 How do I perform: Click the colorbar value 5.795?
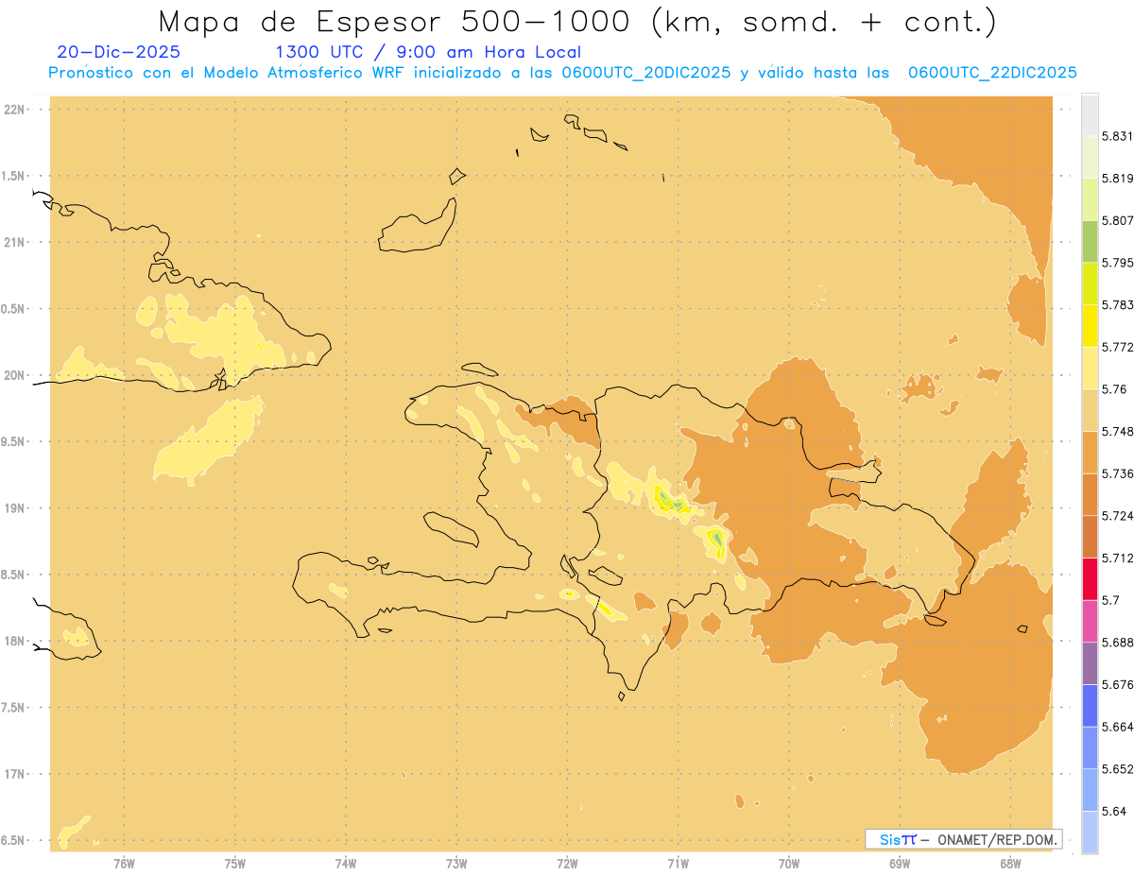(x=1118, y=263)
